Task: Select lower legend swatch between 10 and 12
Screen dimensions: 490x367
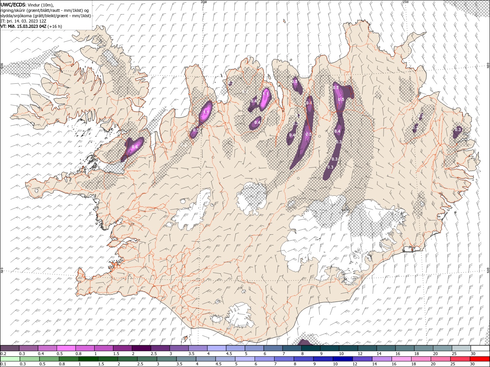Action: click(x=343, y=359)
